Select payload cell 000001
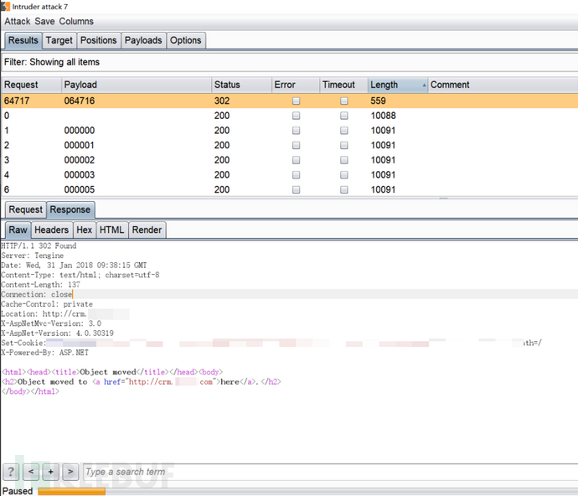The width and height of the screenshot is (578, 496). [80, 145]
